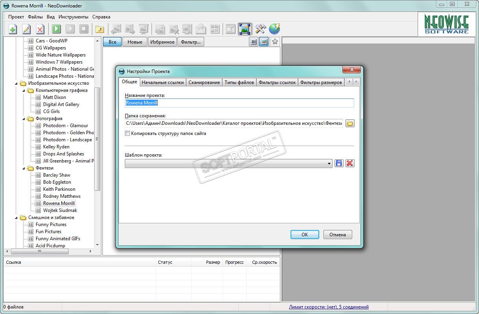Collapse the 'Фентези' tree folder
479x314 pixels.
[24, 168]
